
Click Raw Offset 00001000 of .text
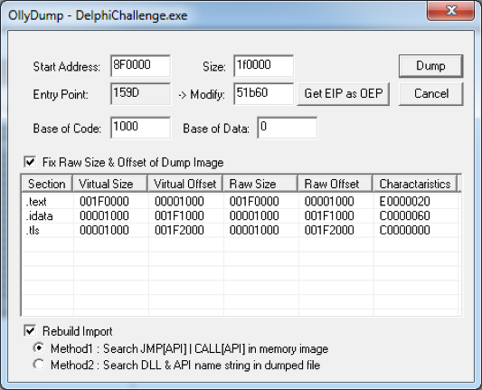(329, 202)
